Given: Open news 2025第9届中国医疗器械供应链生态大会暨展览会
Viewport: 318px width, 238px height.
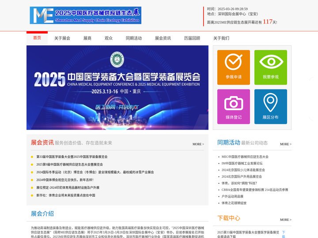Looking at the screenshot, I should [70, 164].
